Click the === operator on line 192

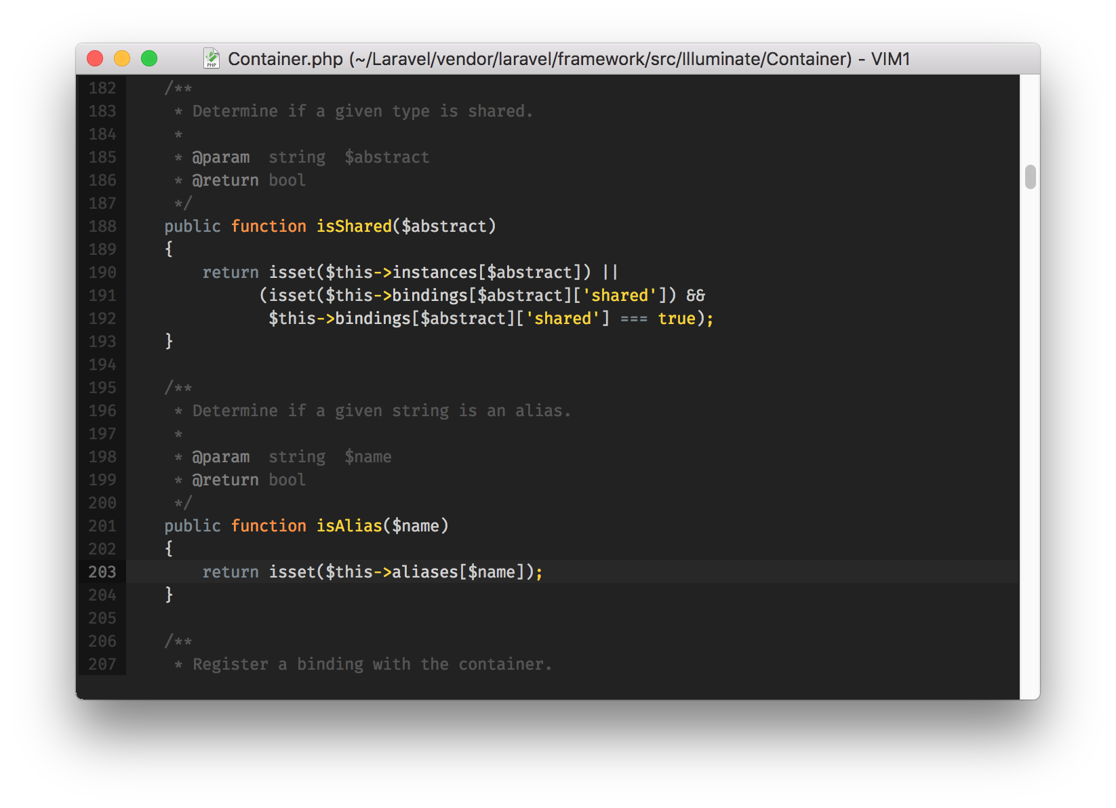point(634,319)
